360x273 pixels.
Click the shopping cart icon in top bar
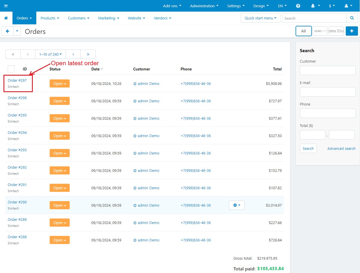click(x=6, y=6)
